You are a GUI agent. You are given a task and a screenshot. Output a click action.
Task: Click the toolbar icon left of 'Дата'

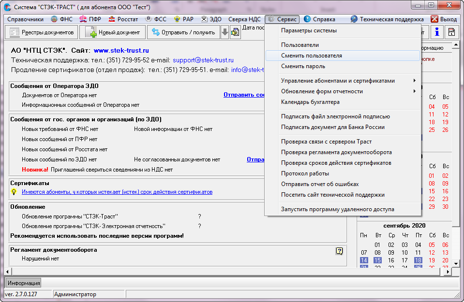click(x=235, y=32)
